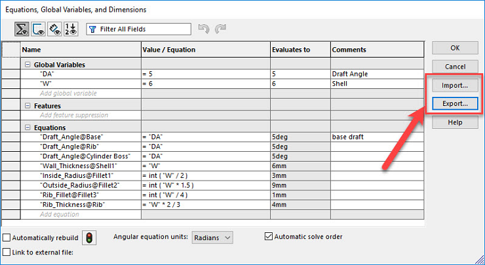Click the filter funnel icon
The image size is (485, 265).
pos(92,29)
